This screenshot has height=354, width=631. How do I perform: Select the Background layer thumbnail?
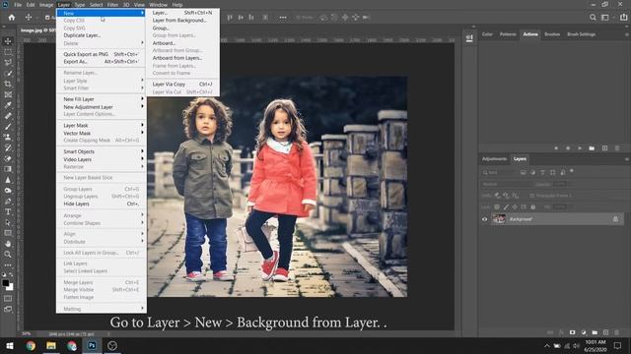pyautogui.click(x=499, y=218)
